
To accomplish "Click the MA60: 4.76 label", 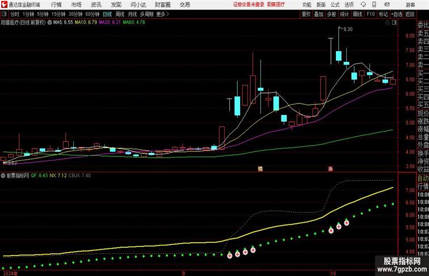I will tap(134, 23).
